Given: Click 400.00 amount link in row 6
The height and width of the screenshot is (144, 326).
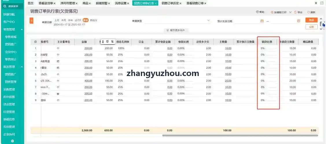Looking at the screenshot, I should click(x=88, y=81).
